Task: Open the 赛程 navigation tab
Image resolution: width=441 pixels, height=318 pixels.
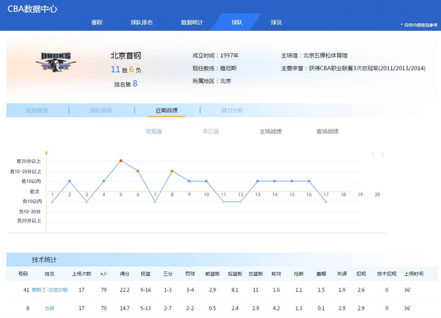Action: point(96,22)
